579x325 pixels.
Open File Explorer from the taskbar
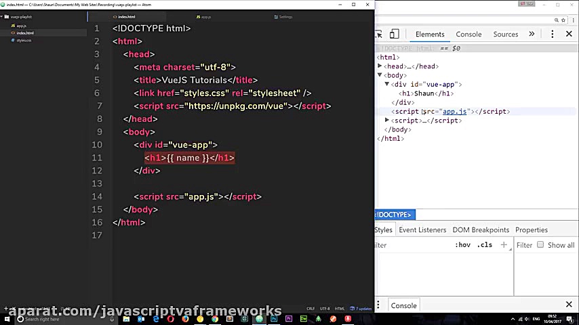click(x=126, y=319)
